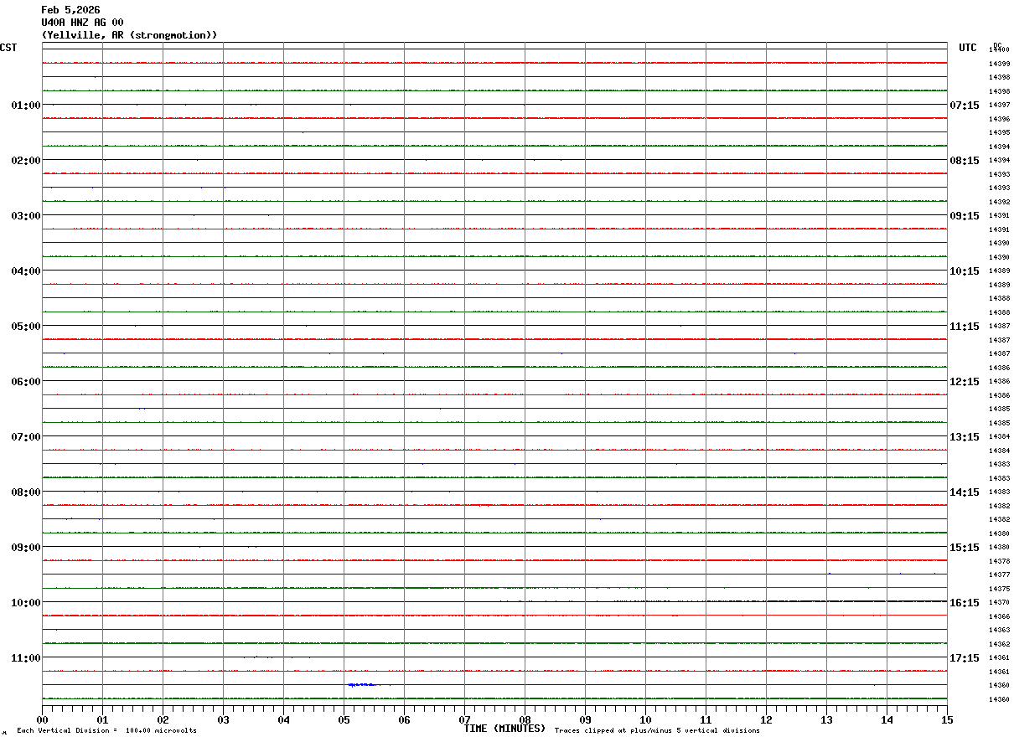The image size is (1014, 742).
Task: Click the minute 13 axis tick label
Action: [x=827, y=720]
